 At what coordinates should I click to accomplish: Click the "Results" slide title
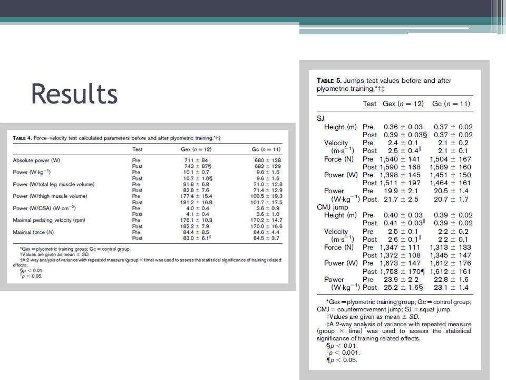pos(74,94)
